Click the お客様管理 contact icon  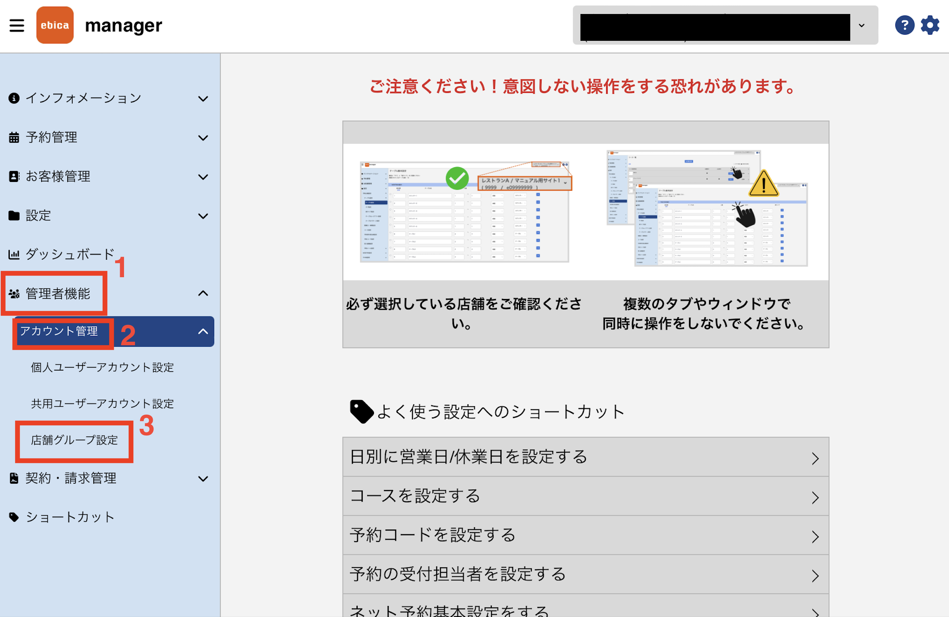[14, 176]
